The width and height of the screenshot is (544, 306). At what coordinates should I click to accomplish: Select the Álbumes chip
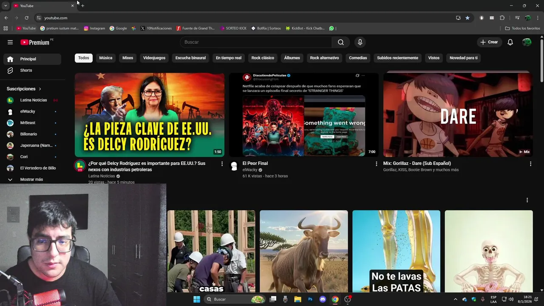[x=292, y=58]
